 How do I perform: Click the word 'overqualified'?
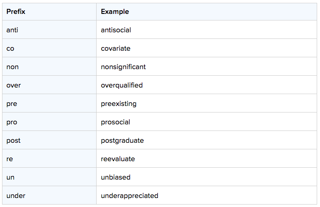[122, 85]
